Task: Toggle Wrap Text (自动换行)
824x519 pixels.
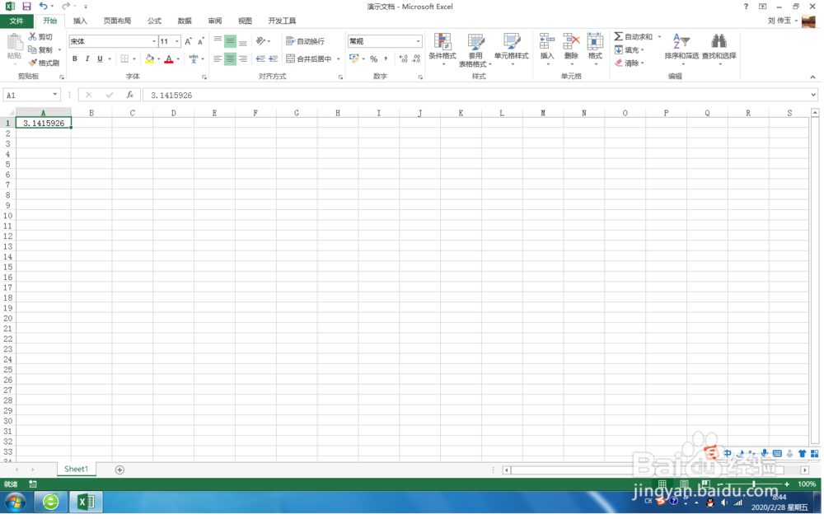Action: pyautogui.click(x=304, y=41)
